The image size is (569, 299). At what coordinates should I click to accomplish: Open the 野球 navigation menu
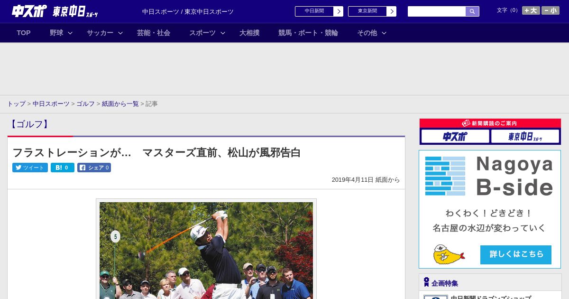[x=56, y=33]
